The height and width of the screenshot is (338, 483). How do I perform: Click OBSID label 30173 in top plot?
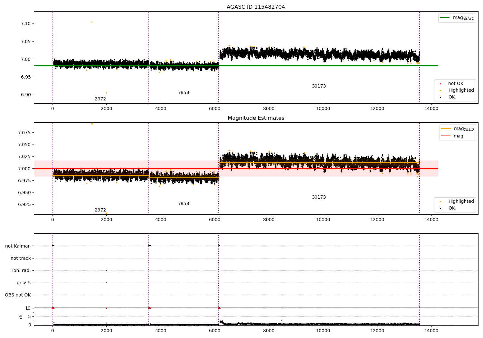point(319,86)
